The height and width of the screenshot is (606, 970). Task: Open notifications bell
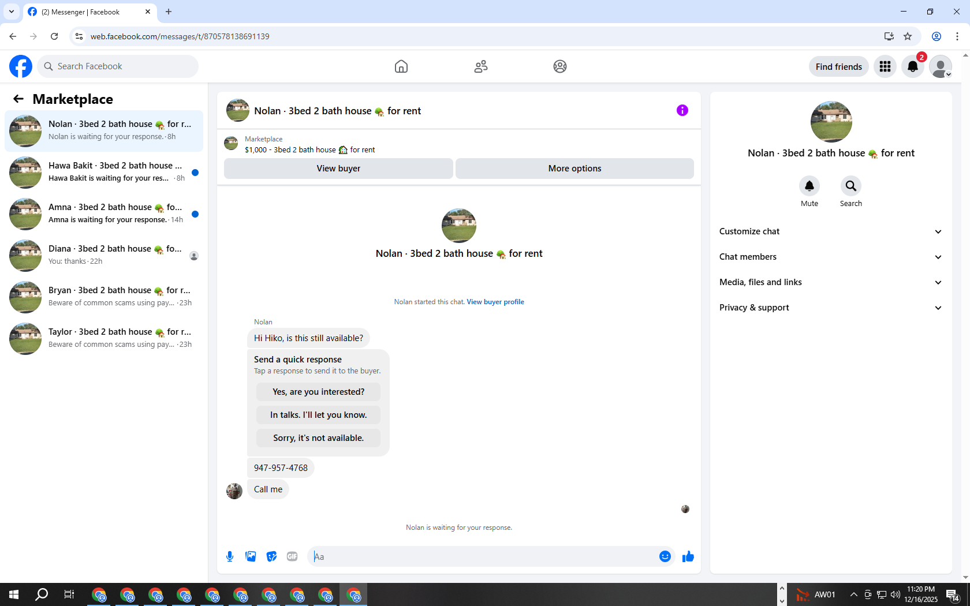[x=913, y=66]
